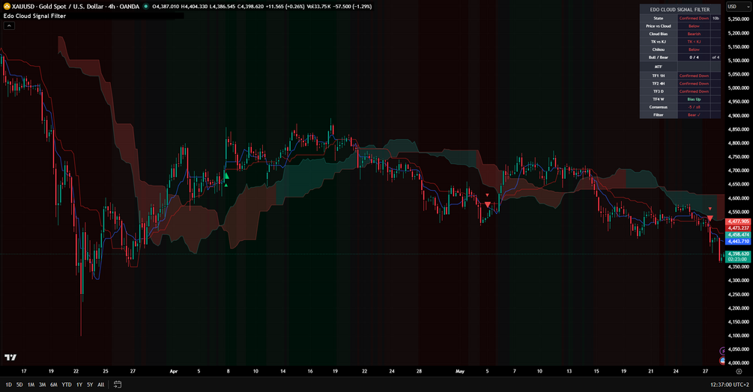Open the TradingView logo link
This screenshot has width=753, height=392.
10,358
